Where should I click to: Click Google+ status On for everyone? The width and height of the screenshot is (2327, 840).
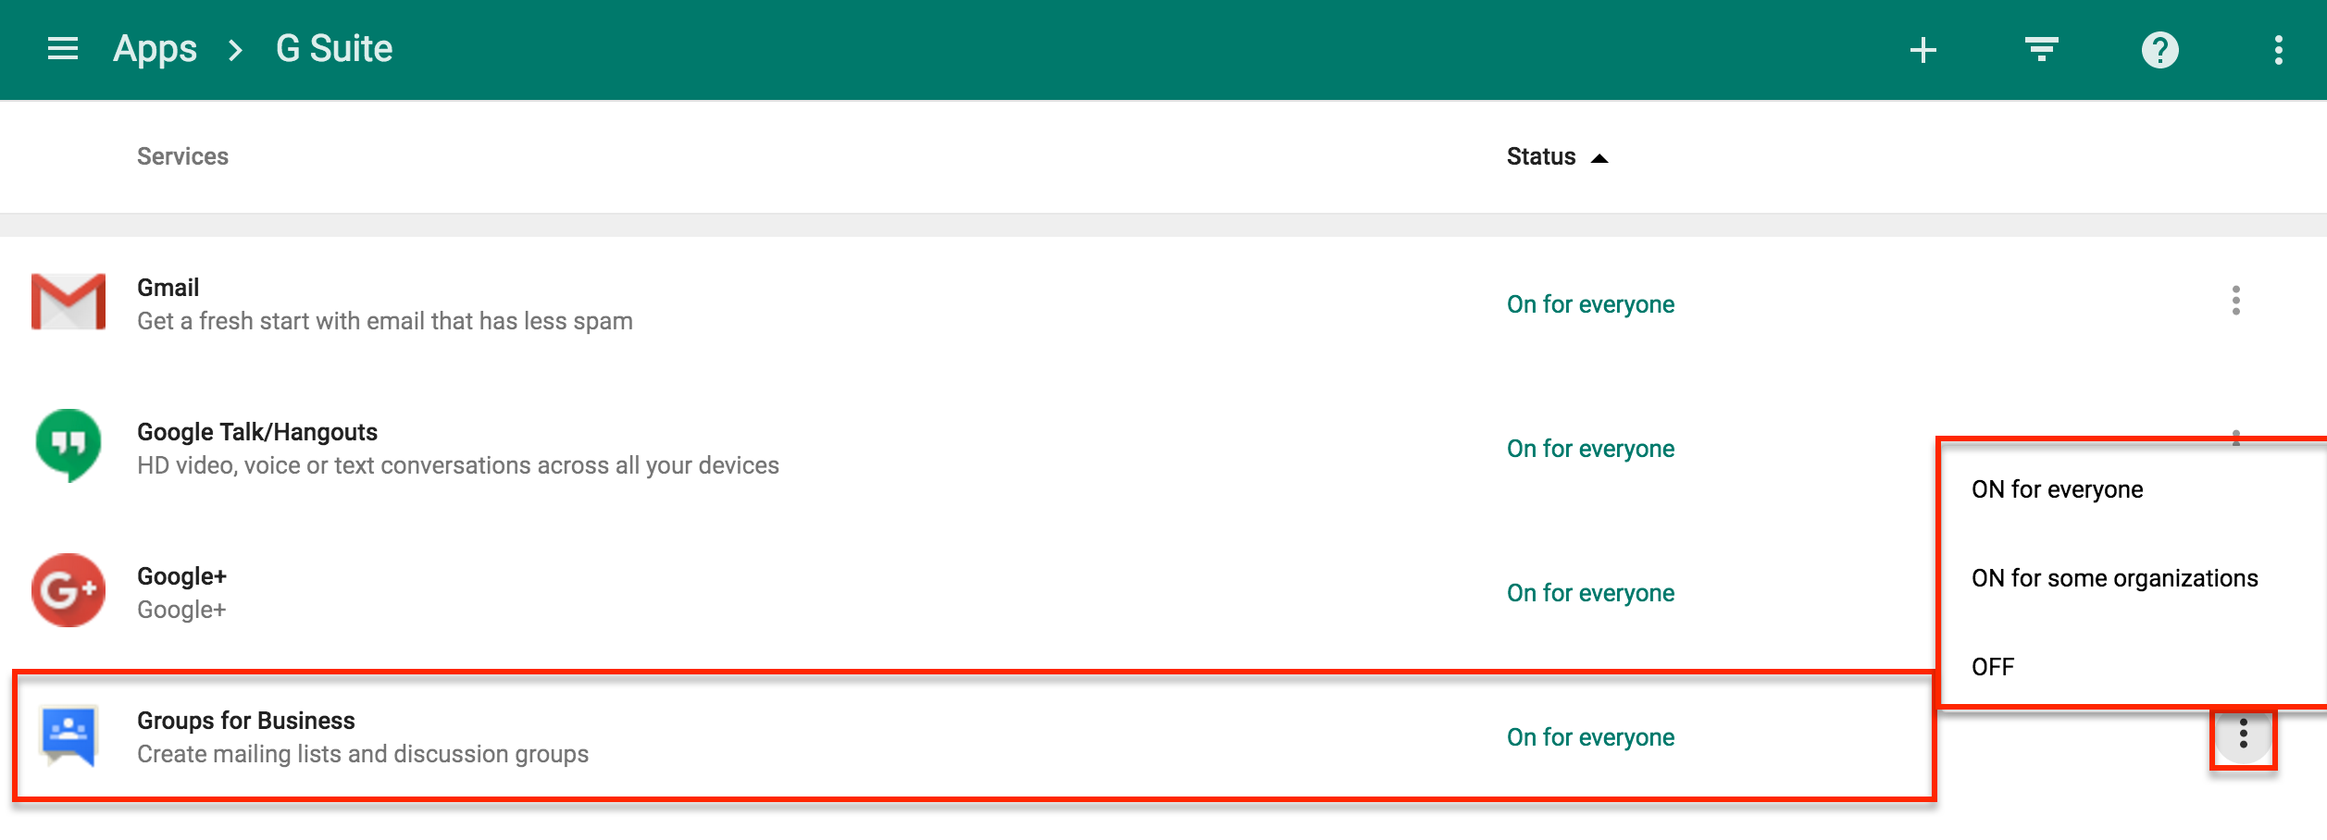(x=1590, y=593)
